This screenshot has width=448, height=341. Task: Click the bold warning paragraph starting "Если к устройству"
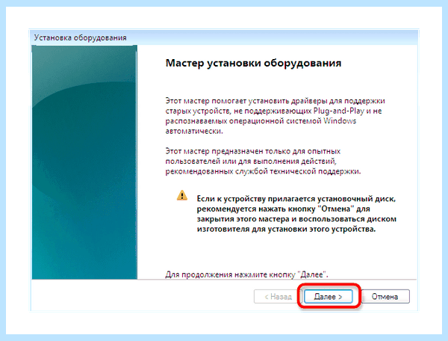point(296,214)
